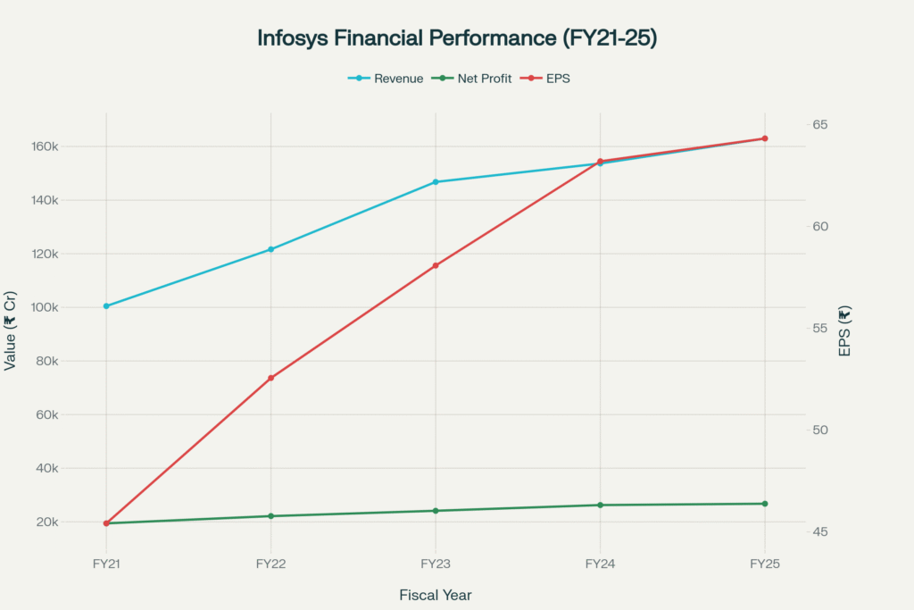The height and width of the screenshot is (610, 914).
Task: Click the EPS data point at FY24
Action: (601, 161)
